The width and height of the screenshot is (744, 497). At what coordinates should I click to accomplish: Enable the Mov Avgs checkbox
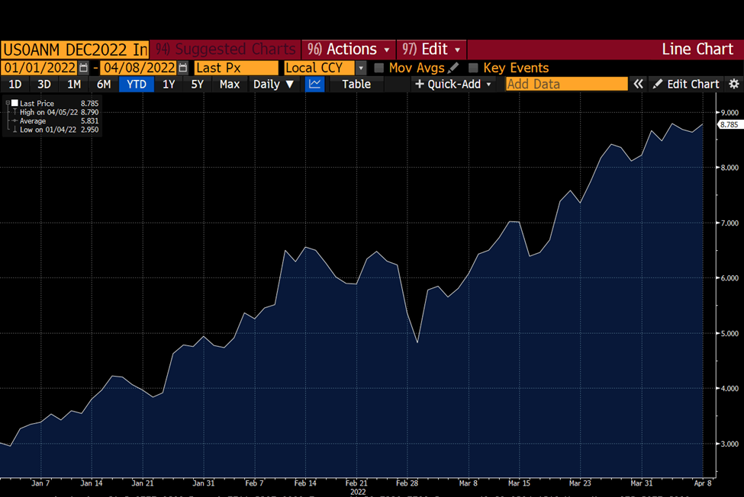point(378,68)
